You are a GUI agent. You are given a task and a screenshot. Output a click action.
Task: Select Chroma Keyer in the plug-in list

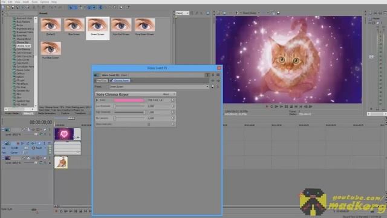pyautogui.click(x=24, y=46)
